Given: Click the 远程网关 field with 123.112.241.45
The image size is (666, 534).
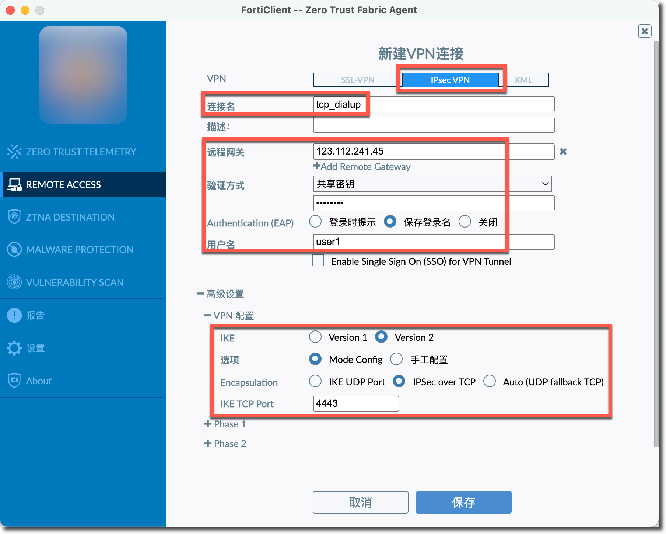Looking at the screenshot, I should coord(434,152).
